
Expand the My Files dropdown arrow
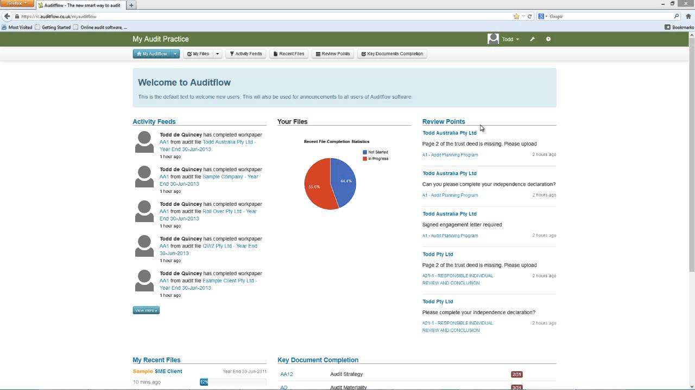click(x=217, y=54)
